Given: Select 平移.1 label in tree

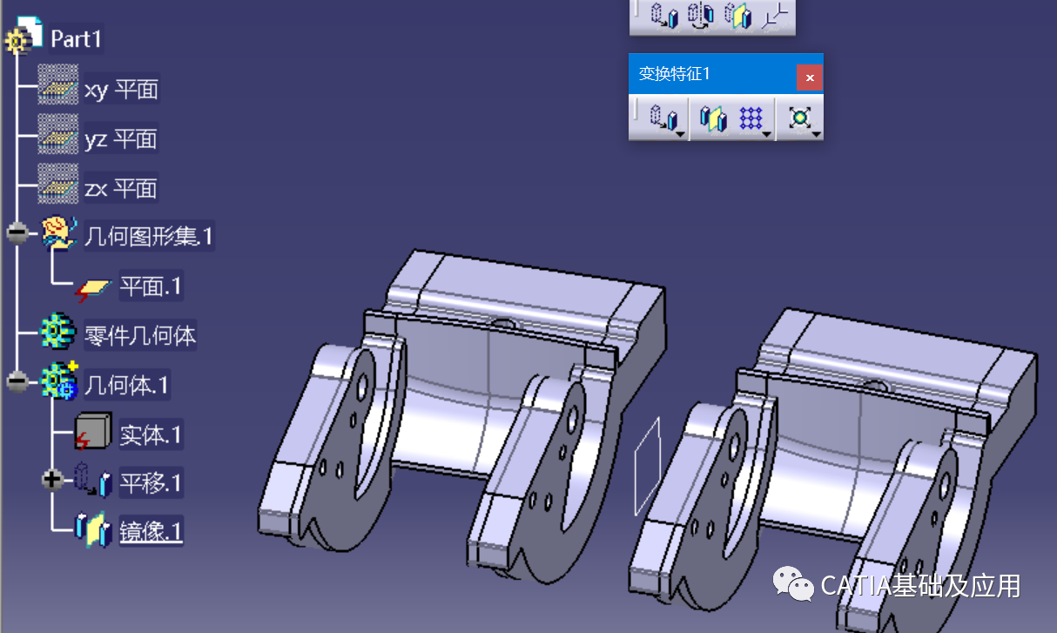Looking at the screenshot, I should [x=151, y=482].
